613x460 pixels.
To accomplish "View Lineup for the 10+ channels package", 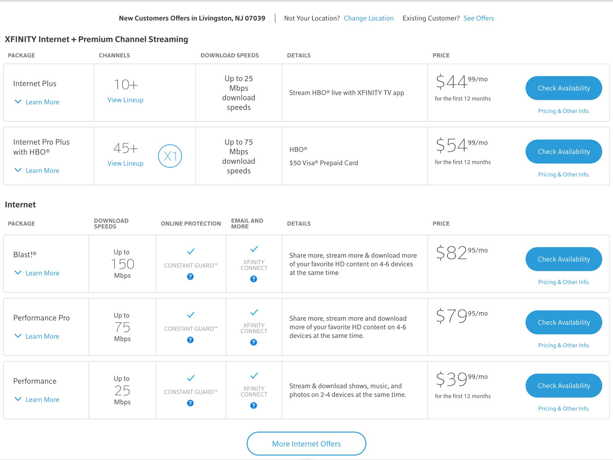I will click(125, 100).
